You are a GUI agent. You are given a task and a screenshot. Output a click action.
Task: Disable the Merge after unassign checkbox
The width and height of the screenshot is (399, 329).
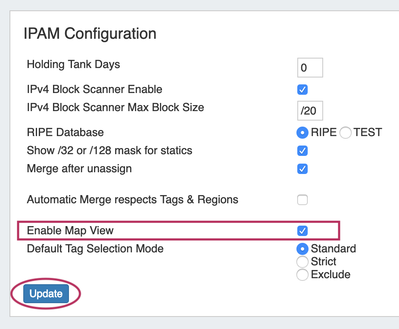(302, 168)
